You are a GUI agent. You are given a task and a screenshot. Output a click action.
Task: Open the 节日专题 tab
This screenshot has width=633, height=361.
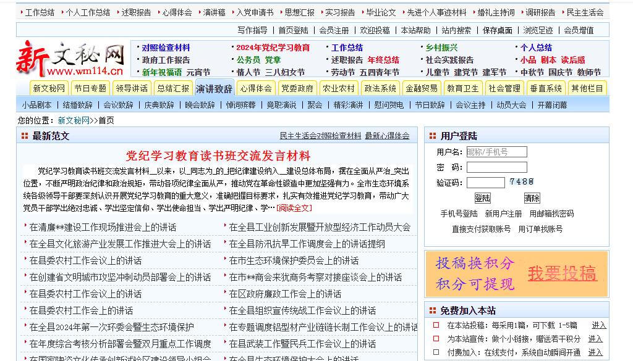point(90,88)
